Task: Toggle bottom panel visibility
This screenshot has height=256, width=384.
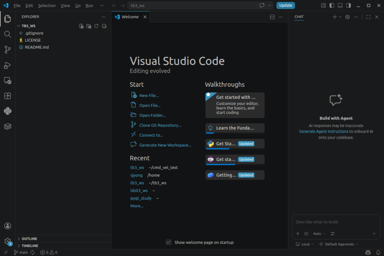Action: coord(340,5)
